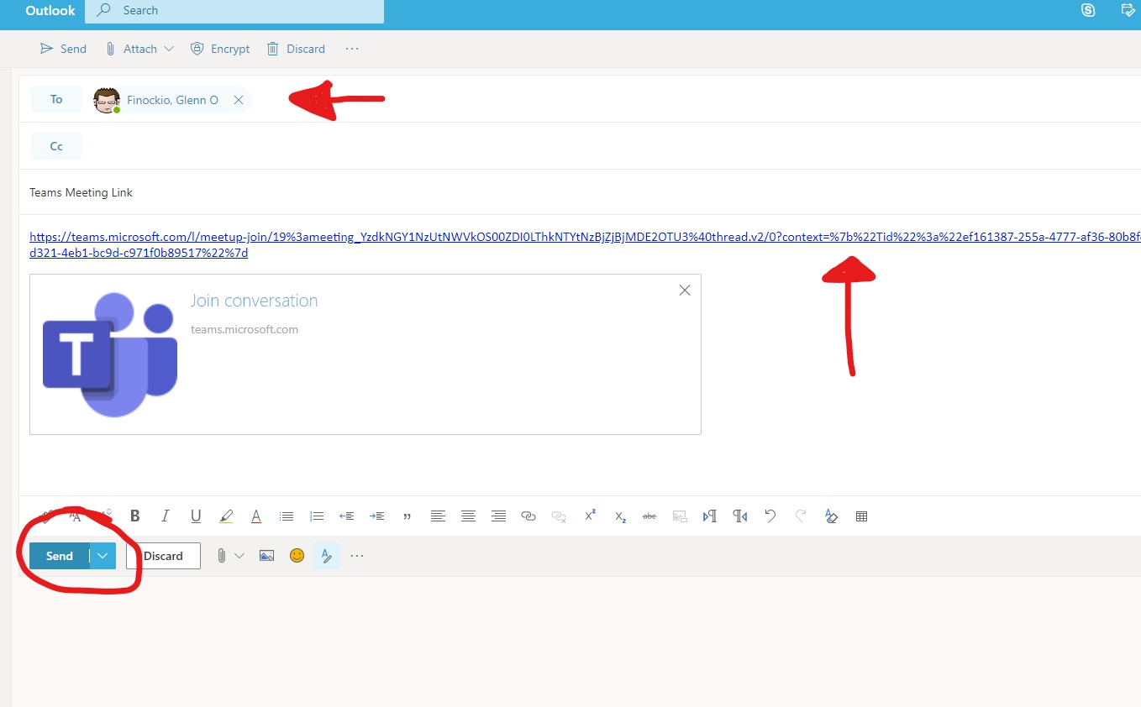Image resolution: width=1141 pixels, height=707 pixels.
Task: Click the Finockio, Glenn O recipient avatar
Action: pyautogui.click(x=107, y=100)
